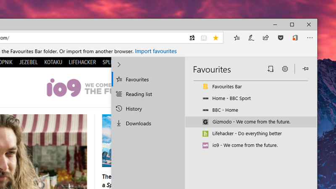Click the io9 purple favicon
This screenshot has height=189, width=336.
point(205,145)
